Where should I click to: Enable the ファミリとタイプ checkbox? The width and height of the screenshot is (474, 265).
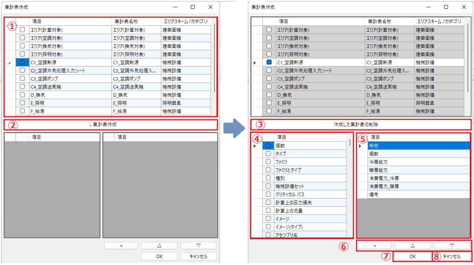268,170
